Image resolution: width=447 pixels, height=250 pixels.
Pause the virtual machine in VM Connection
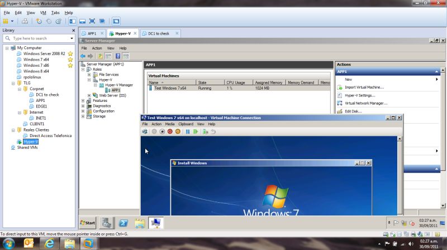tap(188, 131)
